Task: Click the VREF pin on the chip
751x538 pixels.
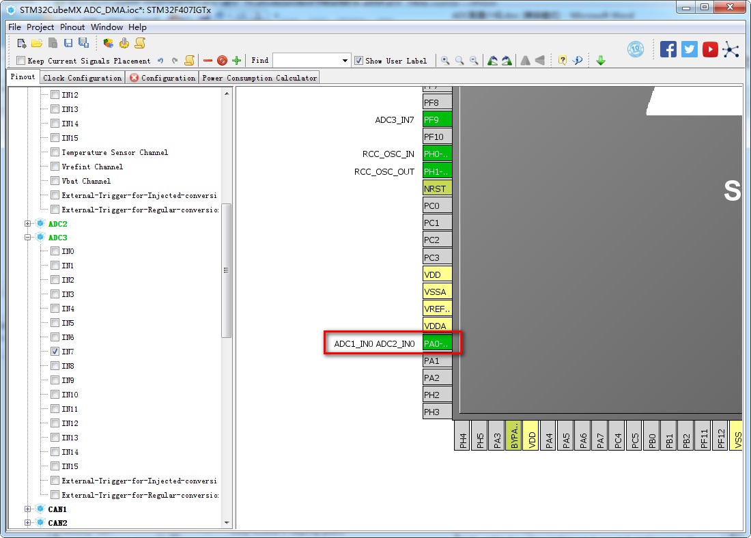Action: click(437, 309)
